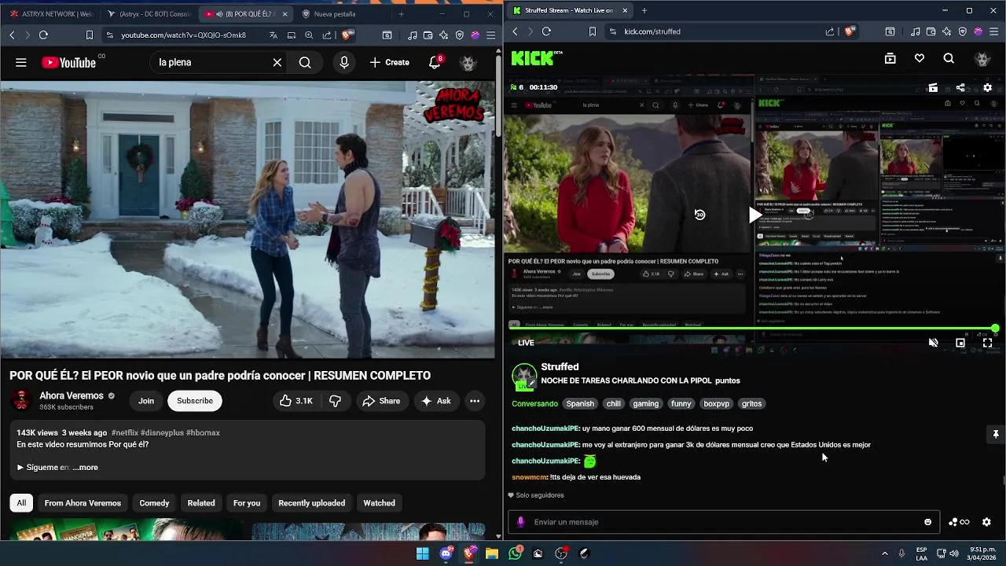
Task: Select the Watched filter chip
Action: click(379, 503)
